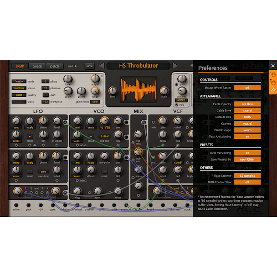Open the Save Presets To user folder selector
Image resolution: width=277 pixels, height=277 pixels.
[x=247, y=160]
